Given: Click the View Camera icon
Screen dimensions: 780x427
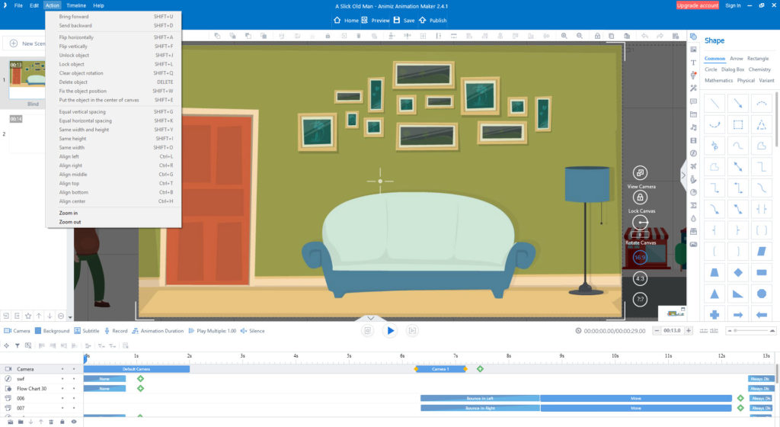Looking at the screenshot, I should point(640,172).
